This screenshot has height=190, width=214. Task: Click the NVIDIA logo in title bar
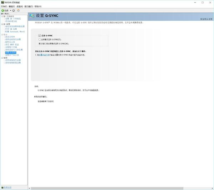[x=2, y=2]
